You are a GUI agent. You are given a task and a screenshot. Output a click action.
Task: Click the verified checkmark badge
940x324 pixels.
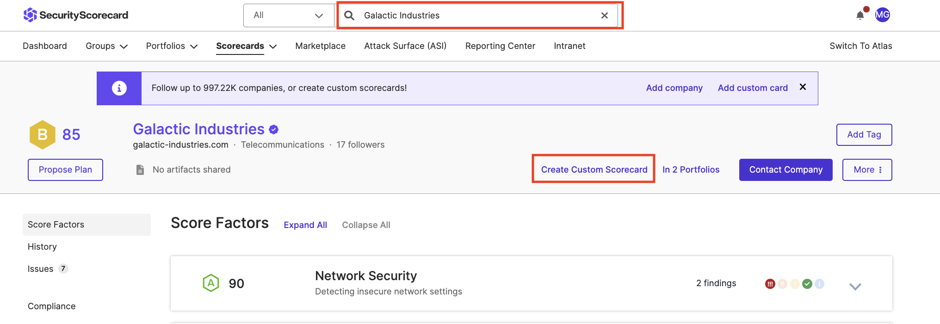274,130
